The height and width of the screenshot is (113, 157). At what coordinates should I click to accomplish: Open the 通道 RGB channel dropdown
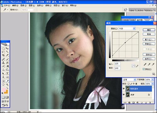tap(134, 29)
